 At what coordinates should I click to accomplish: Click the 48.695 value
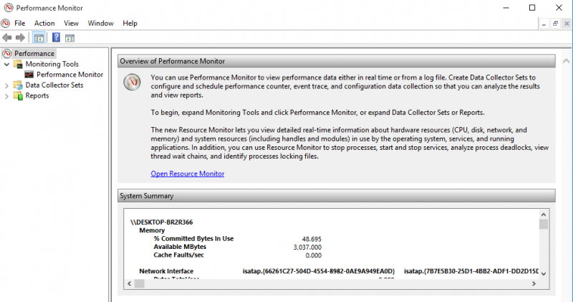[x=312, y=239]
